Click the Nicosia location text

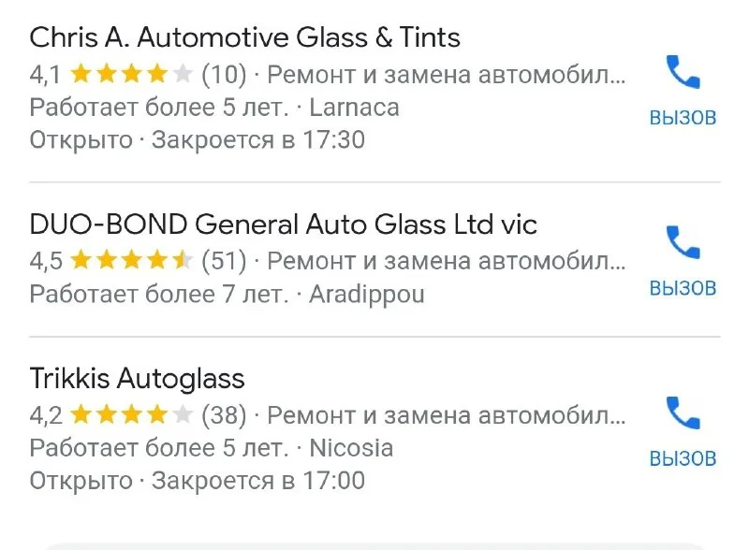[351, 448]
